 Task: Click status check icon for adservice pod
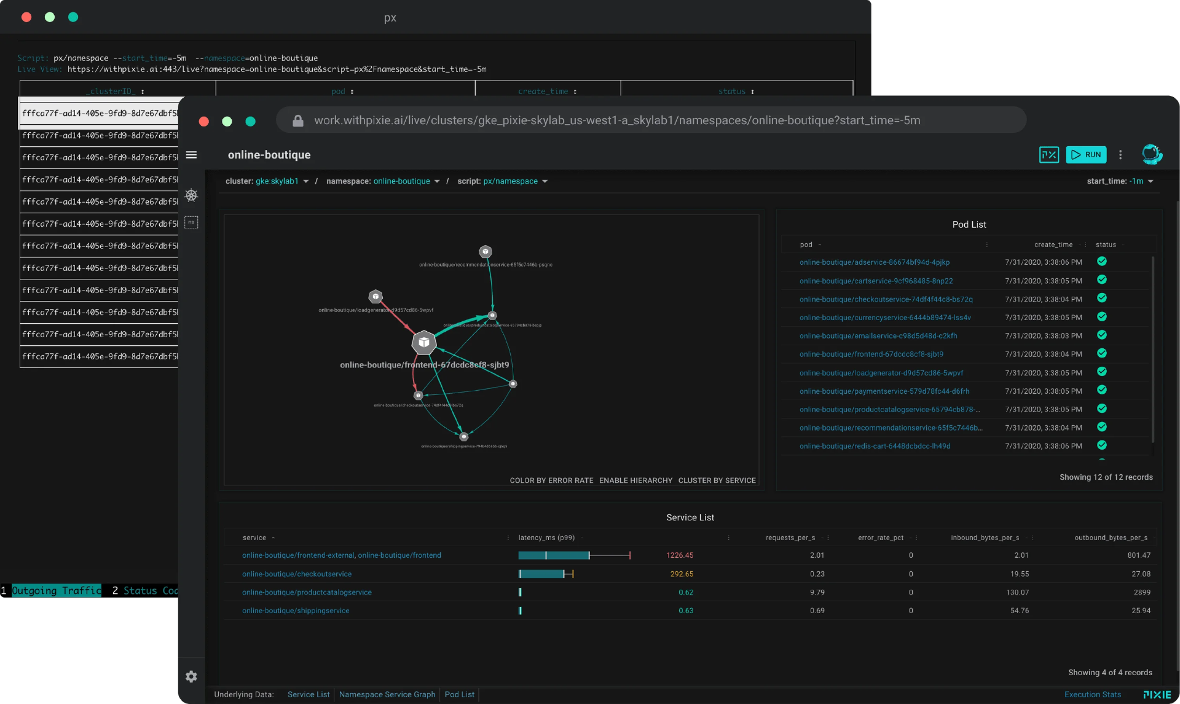point(1102,262)
